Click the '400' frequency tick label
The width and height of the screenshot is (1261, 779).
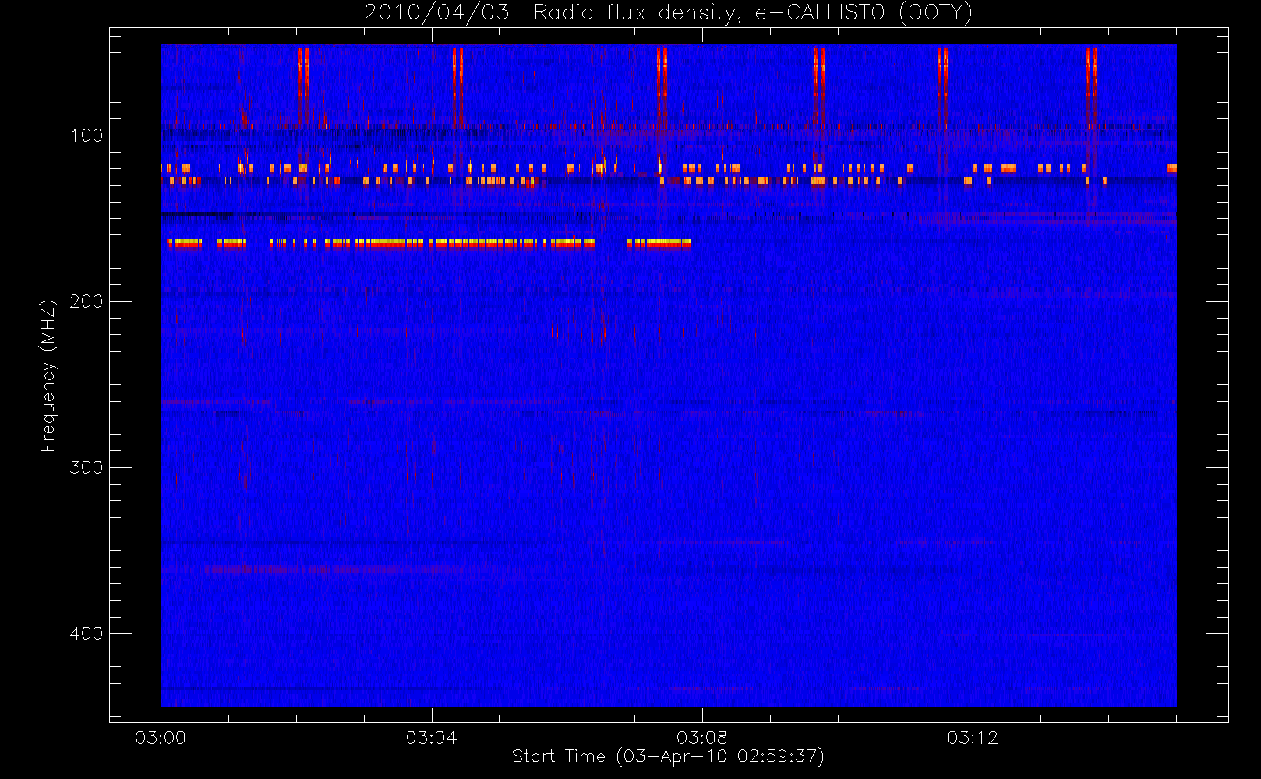[87, 633]
